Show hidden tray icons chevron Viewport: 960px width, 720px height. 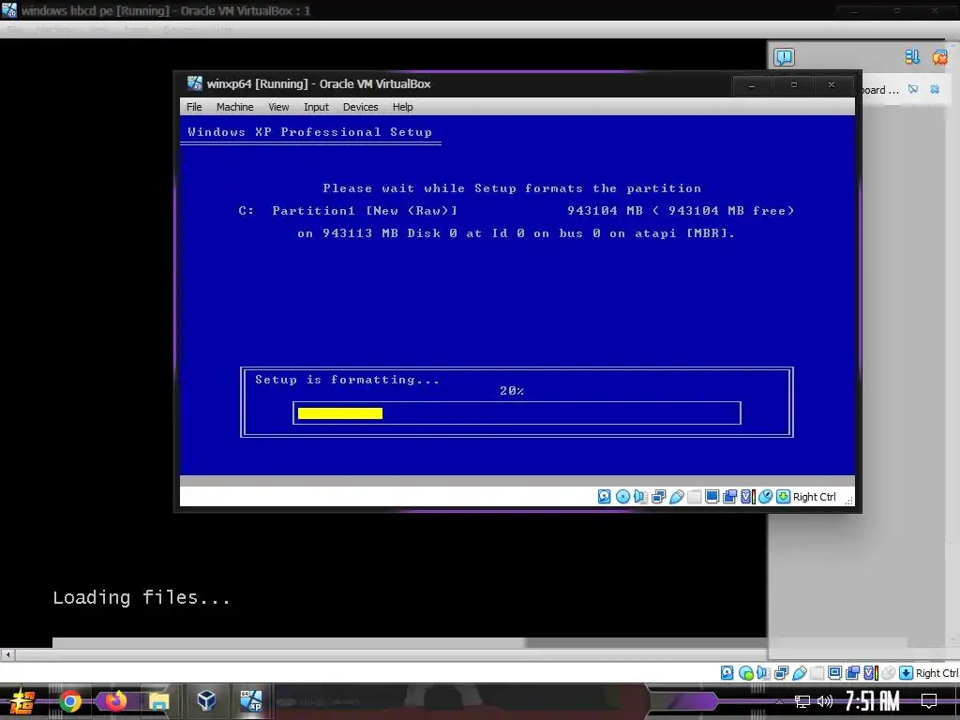point(779,701)
